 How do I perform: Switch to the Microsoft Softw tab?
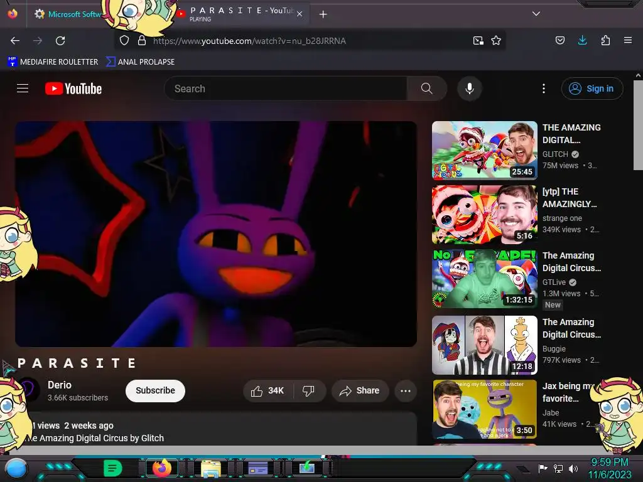68,14
